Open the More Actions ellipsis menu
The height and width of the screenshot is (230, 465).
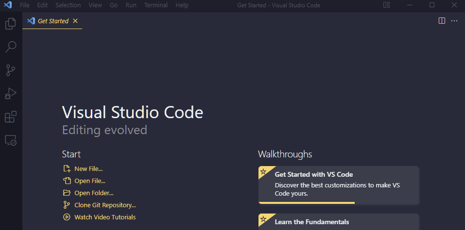(x=454, y=21)
